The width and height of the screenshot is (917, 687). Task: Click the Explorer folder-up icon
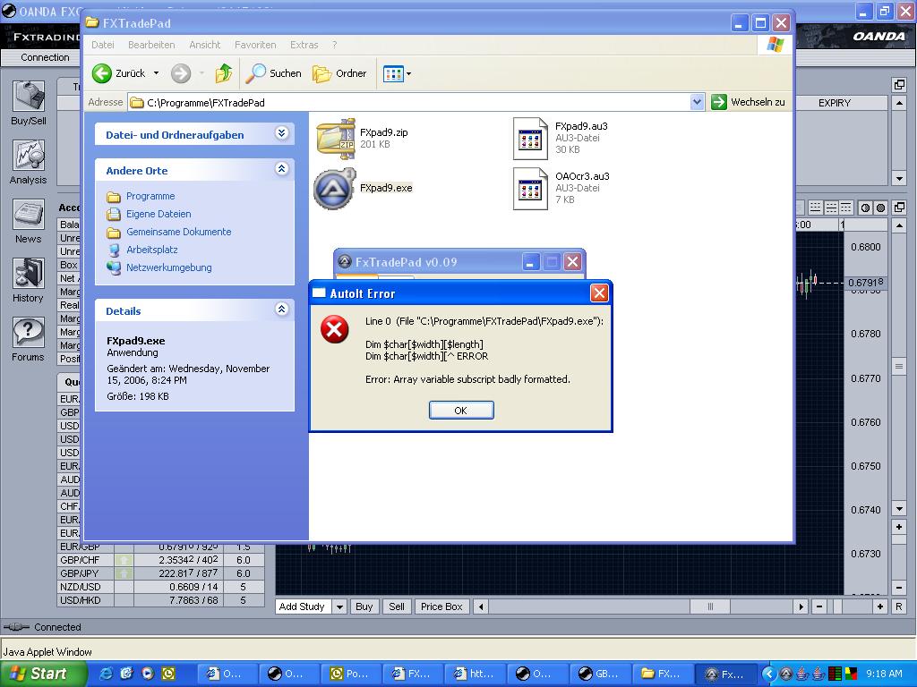pyautogui.click(x=224, y=73)
